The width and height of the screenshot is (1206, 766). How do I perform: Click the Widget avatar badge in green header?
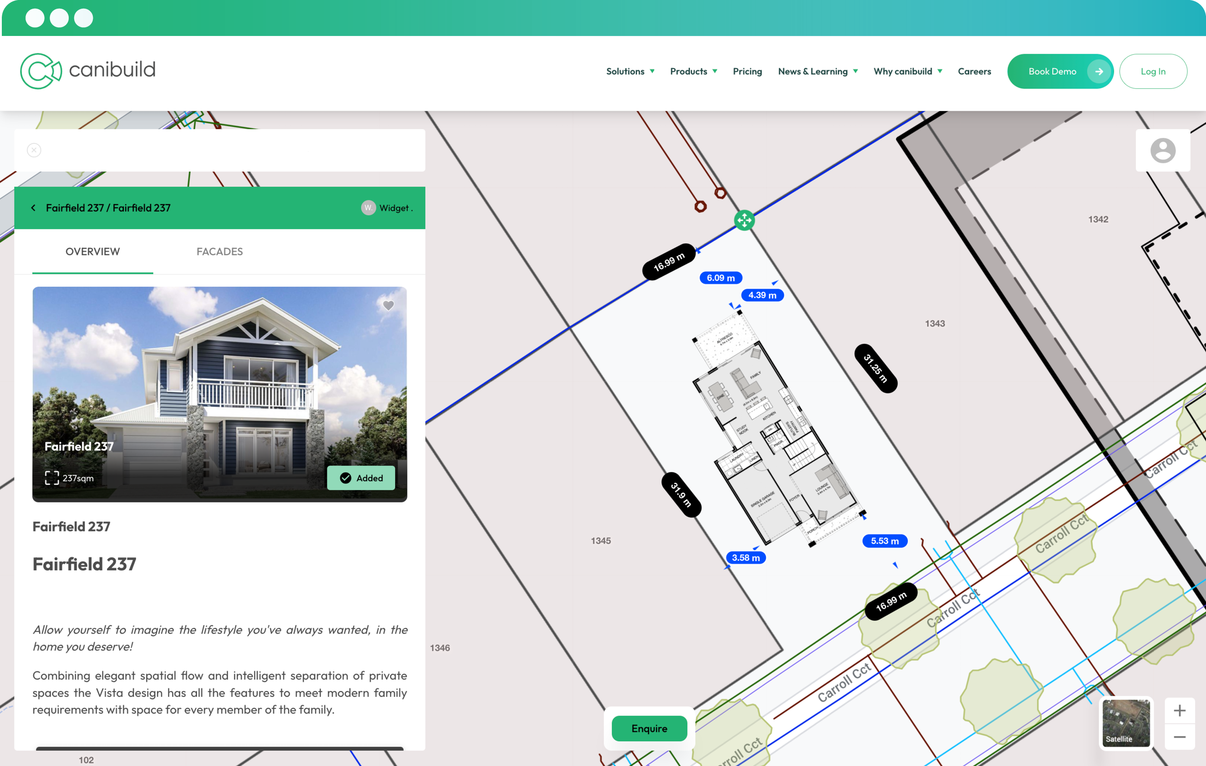coord(368,208)
